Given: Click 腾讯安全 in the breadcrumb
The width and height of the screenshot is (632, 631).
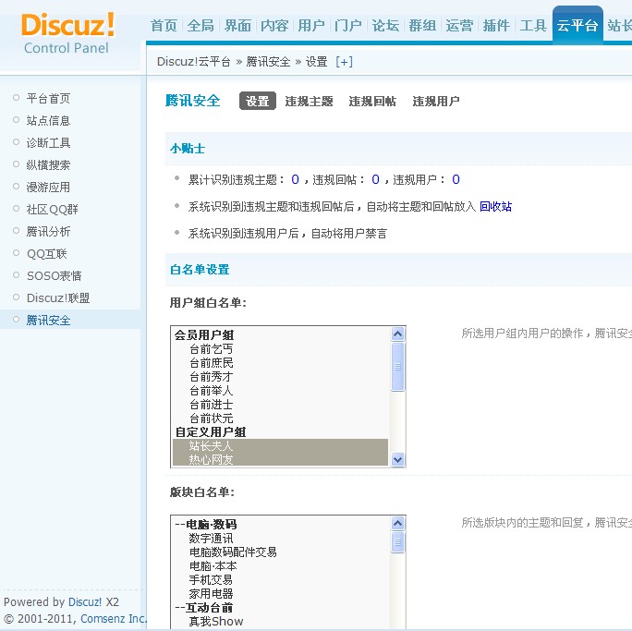Looking at the screenshot, I should pyautogui.click(x=269, y=62).
